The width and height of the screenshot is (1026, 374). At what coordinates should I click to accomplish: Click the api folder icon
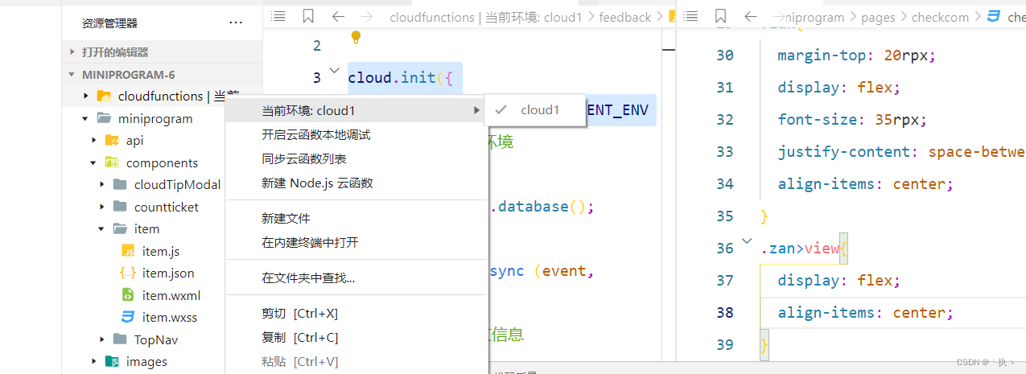point(112,140)
